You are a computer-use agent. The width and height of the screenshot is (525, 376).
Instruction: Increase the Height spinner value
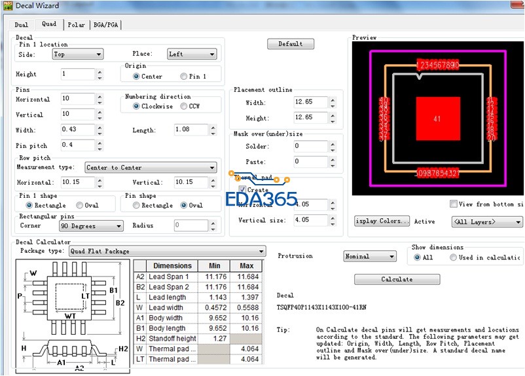click(100, 71)
